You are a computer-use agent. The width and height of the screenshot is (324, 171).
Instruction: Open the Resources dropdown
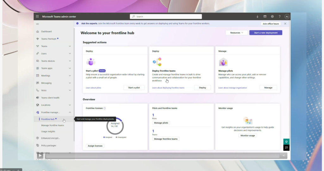[237, 33]
